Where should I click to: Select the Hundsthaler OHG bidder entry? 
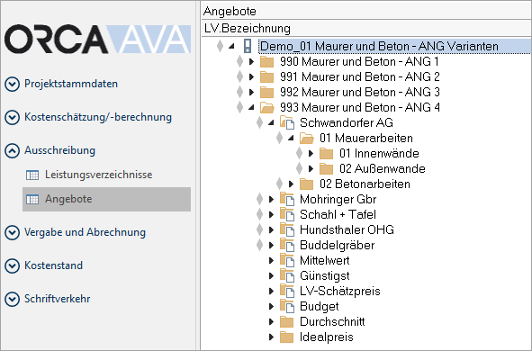click(347, 229)
